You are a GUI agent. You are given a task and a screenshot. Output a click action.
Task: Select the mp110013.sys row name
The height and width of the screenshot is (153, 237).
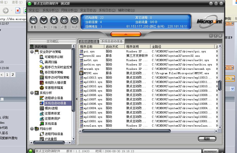93,78
